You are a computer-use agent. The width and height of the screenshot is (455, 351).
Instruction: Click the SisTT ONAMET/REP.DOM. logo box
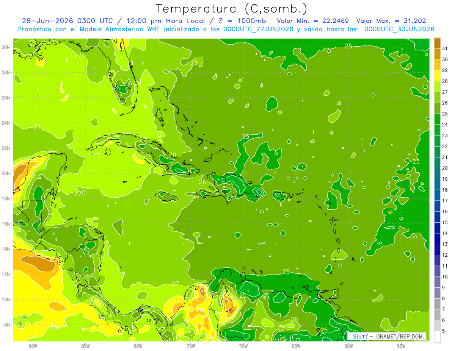386,336
